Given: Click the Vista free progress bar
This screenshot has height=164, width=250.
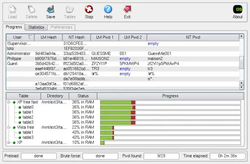Looking at the screenshot, I should click(170, 127).
